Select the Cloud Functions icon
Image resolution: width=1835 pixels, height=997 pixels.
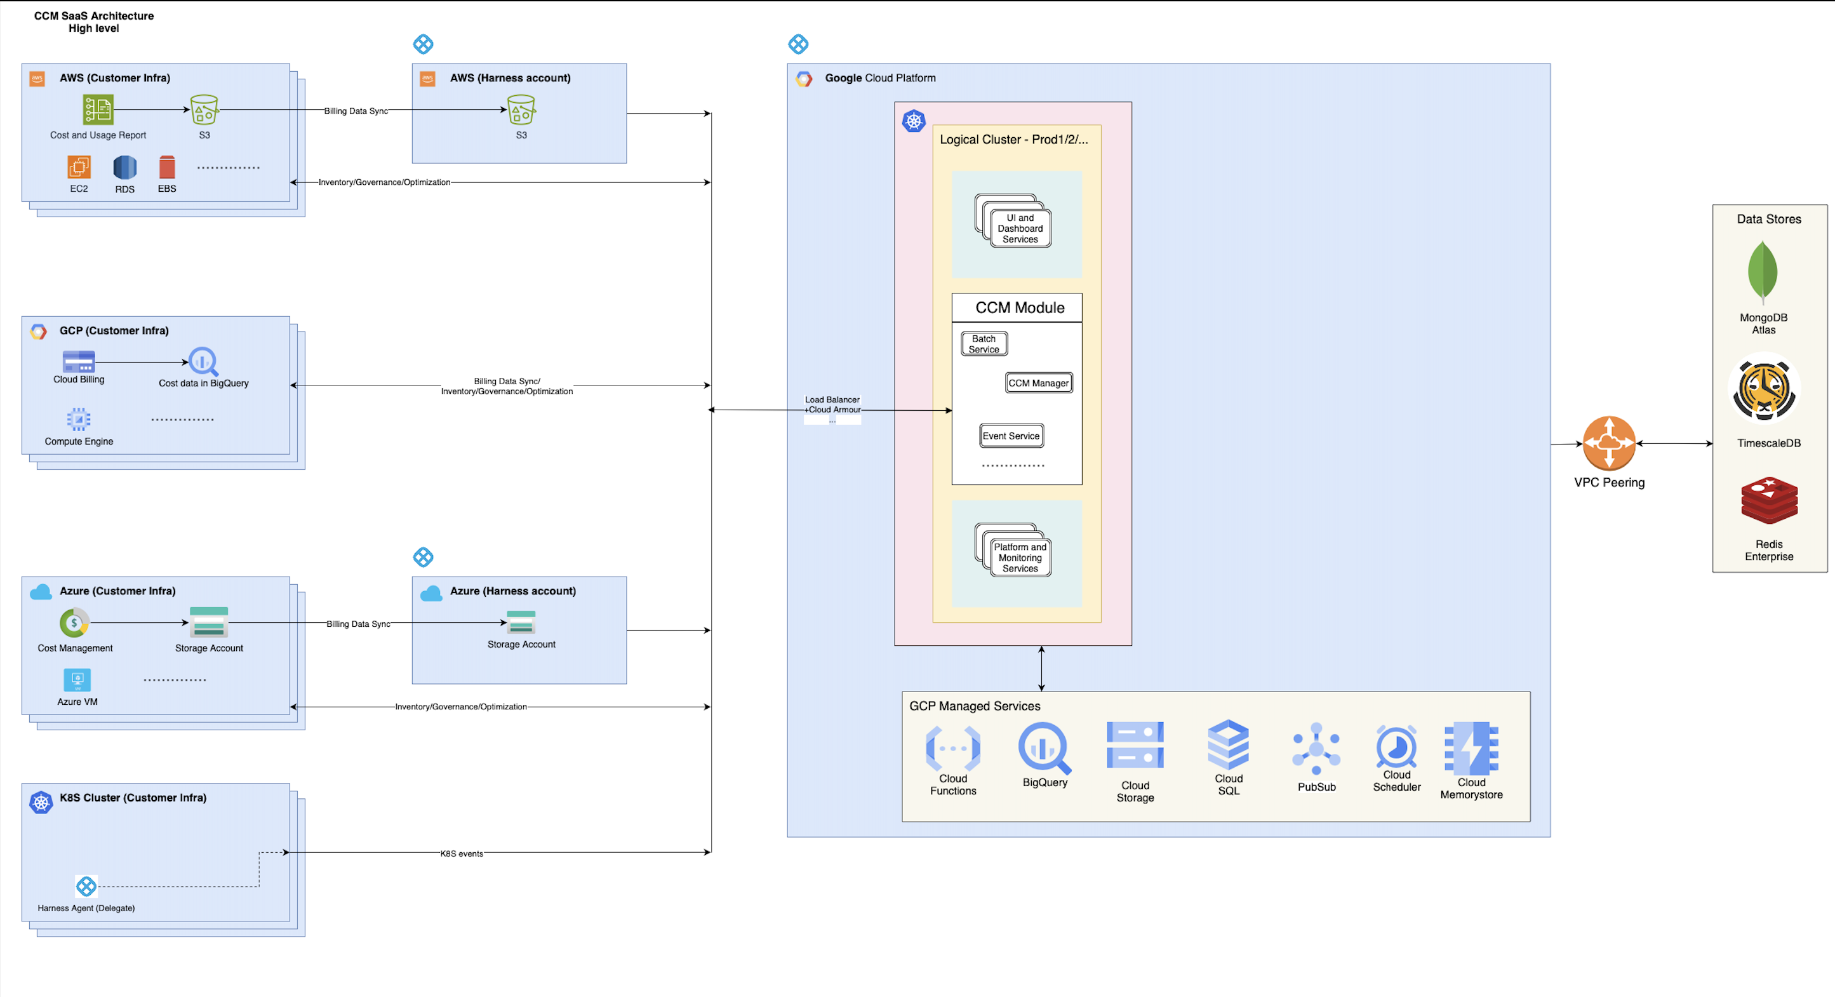point(952,748)
